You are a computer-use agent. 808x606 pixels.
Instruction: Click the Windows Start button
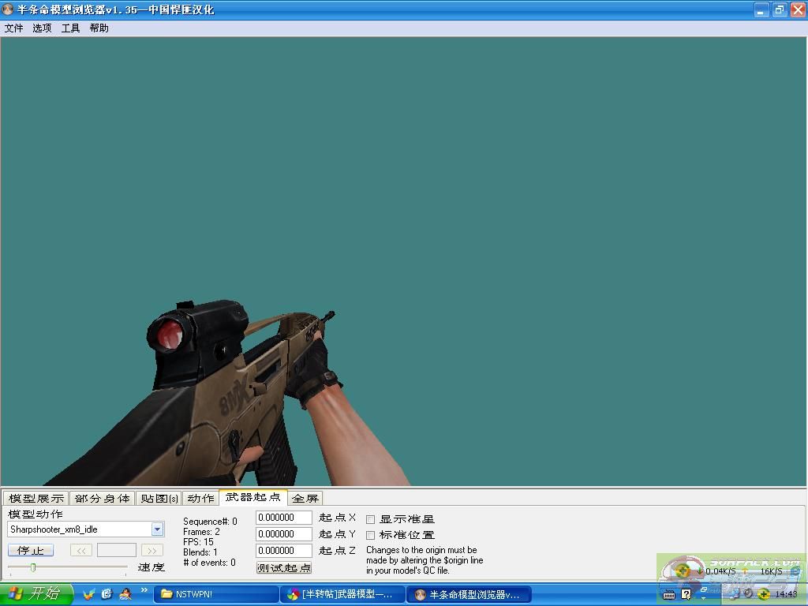click(36, 594)
